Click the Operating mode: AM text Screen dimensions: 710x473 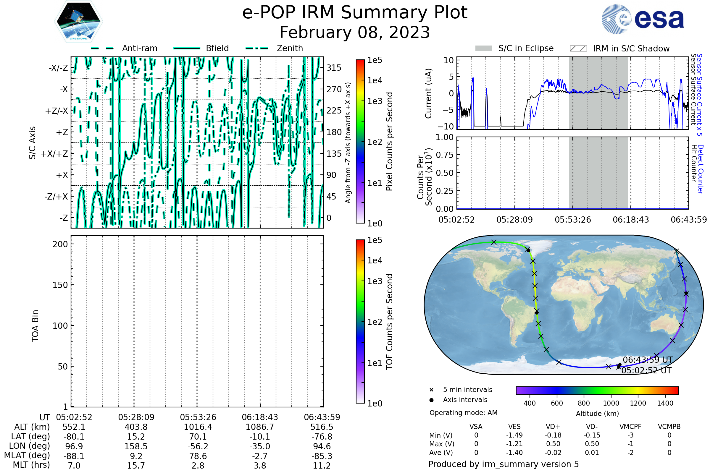point(463,413)
